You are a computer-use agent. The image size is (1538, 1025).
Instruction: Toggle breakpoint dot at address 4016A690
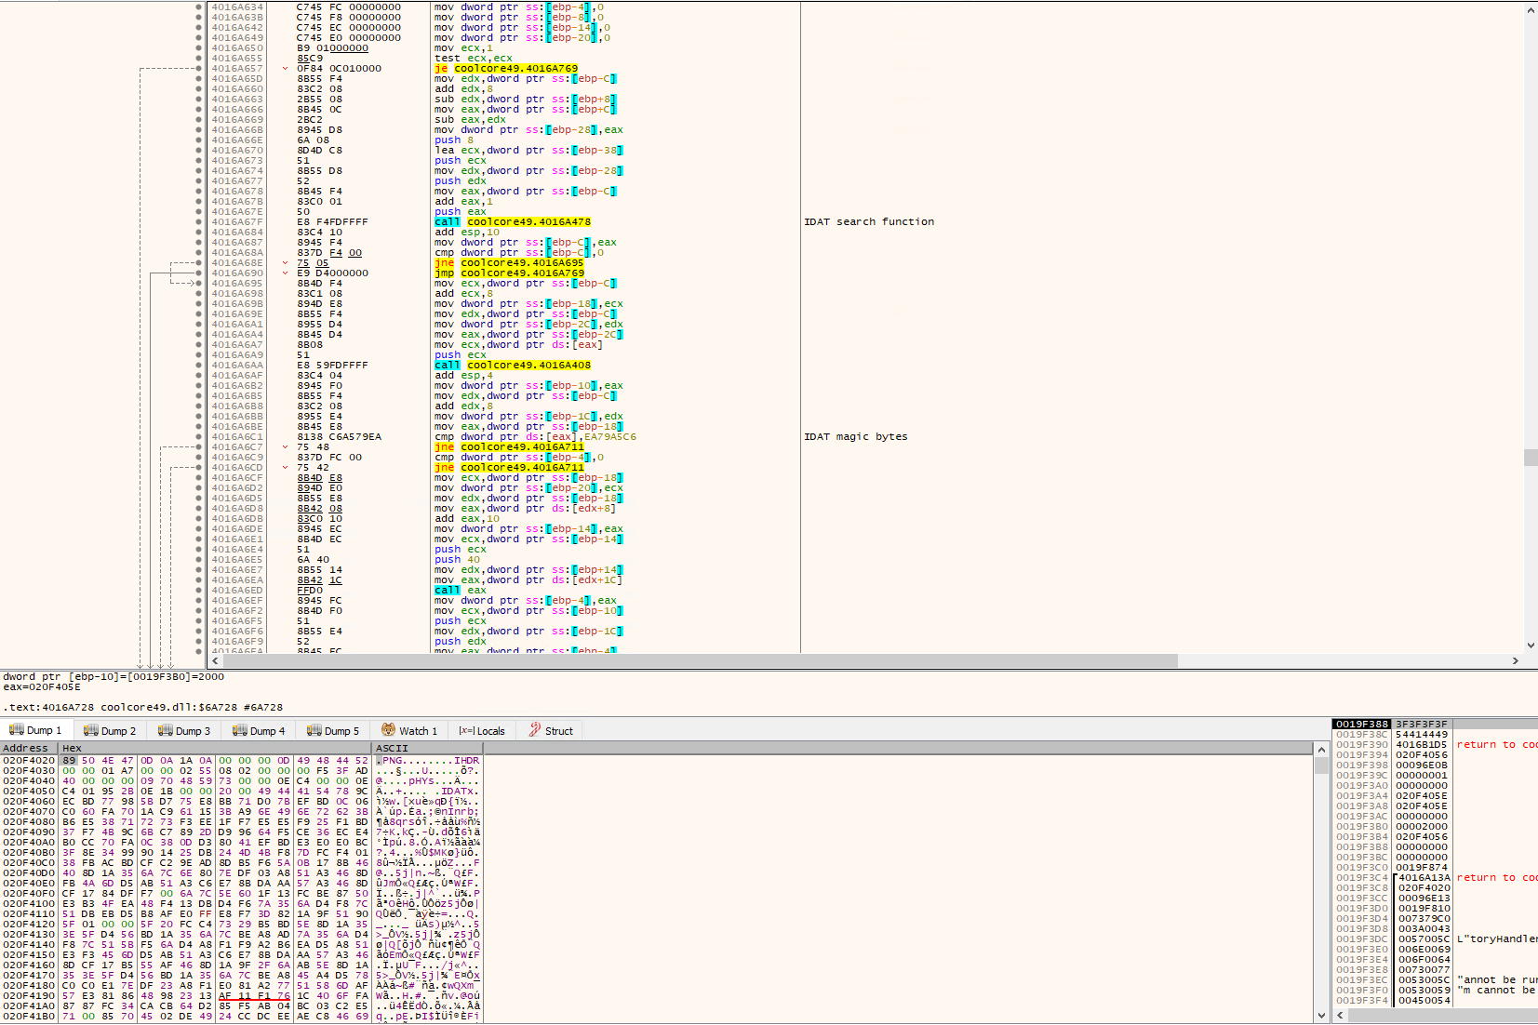(x=198, y=273)
